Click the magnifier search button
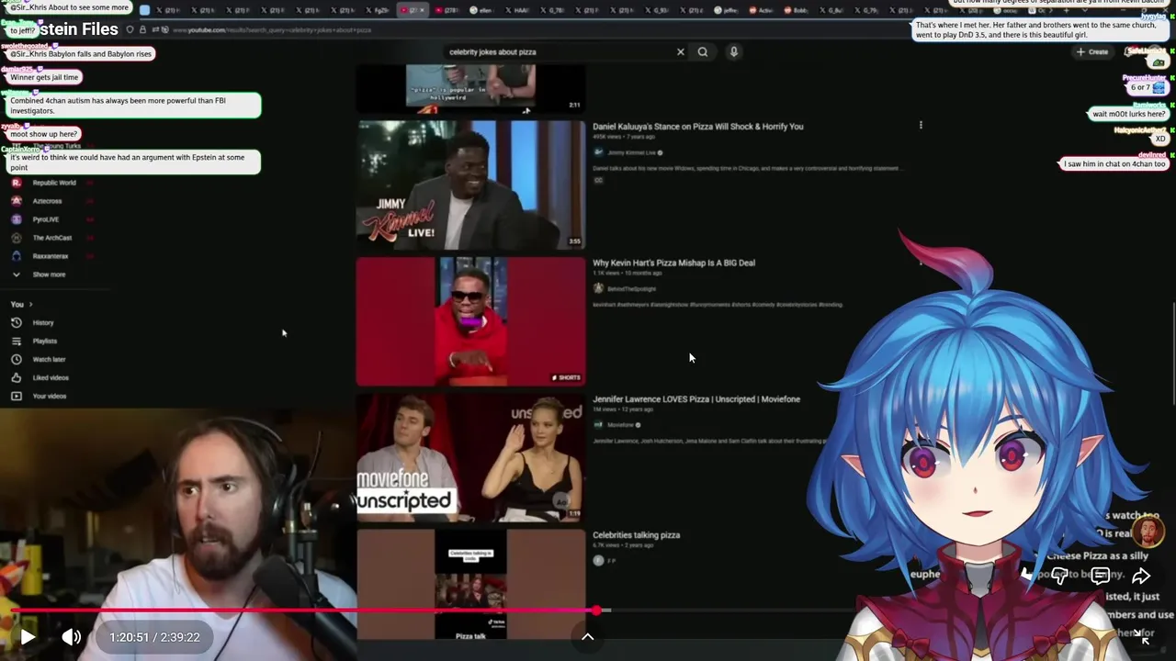 click(703, 52)
